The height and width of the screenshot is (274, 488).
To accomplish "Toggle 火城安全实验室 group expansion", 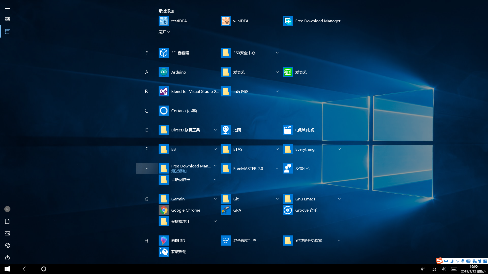I will [339, 240].
